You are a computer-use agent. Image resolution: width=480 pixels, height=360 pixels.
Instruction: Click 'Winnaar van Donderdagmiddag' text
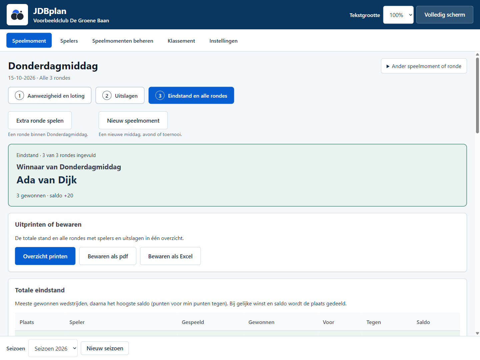(69, 167)
